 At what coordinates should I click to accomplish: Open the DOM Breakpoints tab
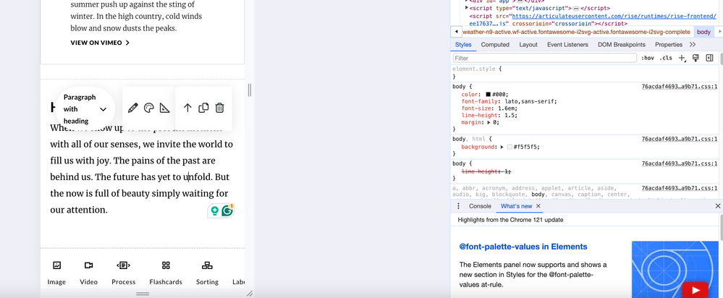621,45
